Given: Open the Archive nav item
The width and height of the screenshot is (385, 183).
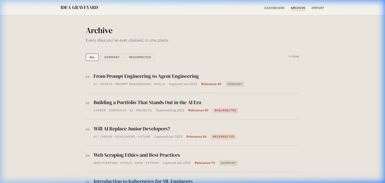Looking at the screenshot, I should (x=298, y=8).
